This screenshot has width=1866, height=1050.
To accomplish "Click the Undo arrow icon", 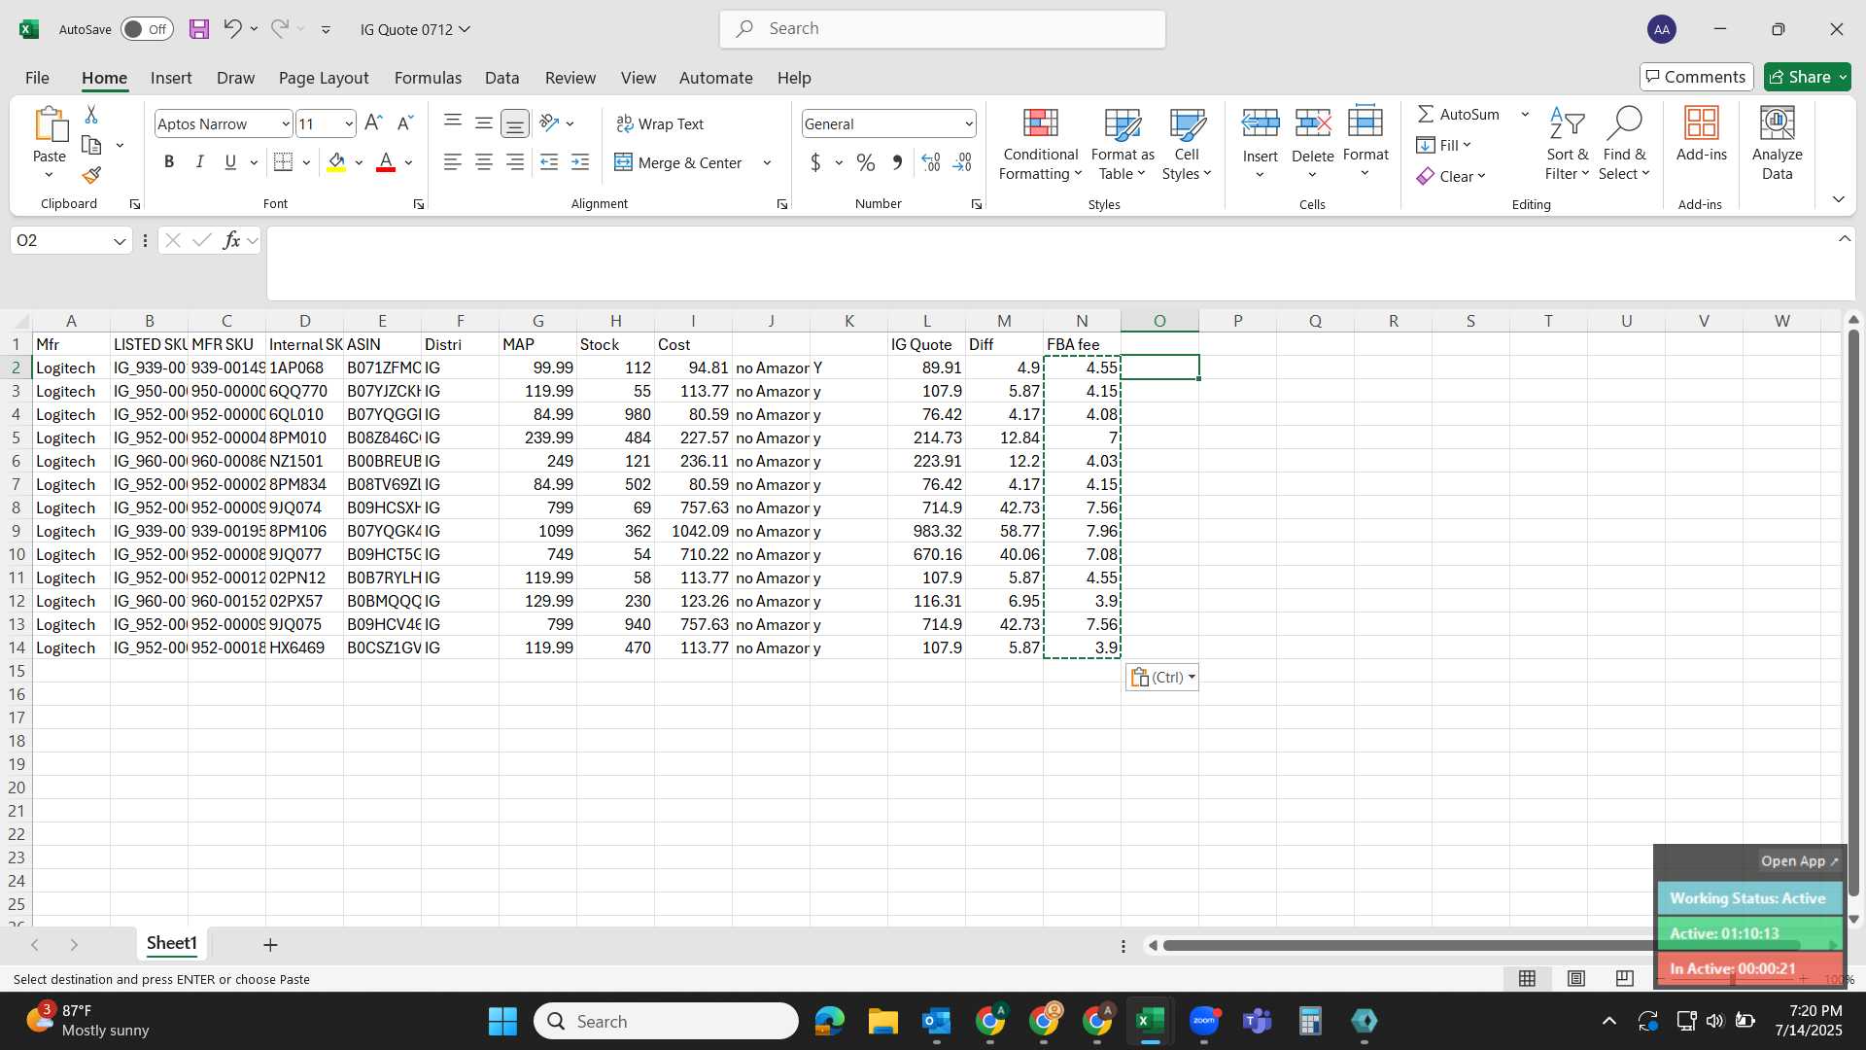I will tap(232, 29).
